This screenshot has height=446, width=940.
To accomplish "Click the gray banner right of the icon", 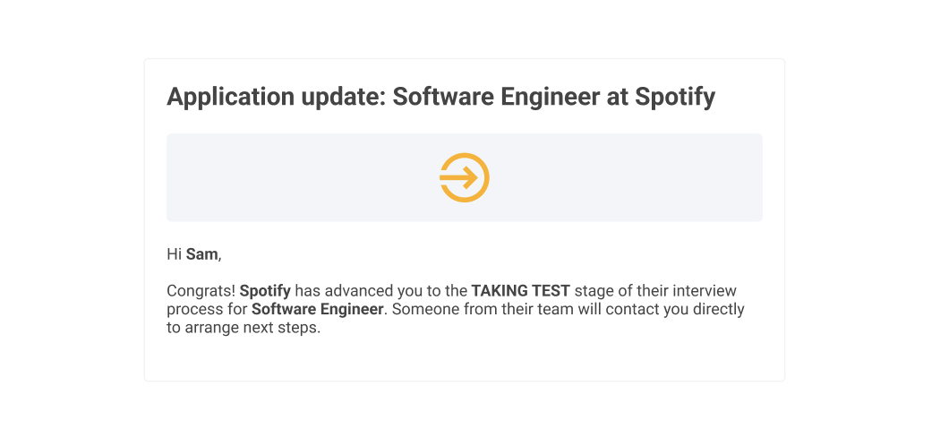I will coord(626,177).
